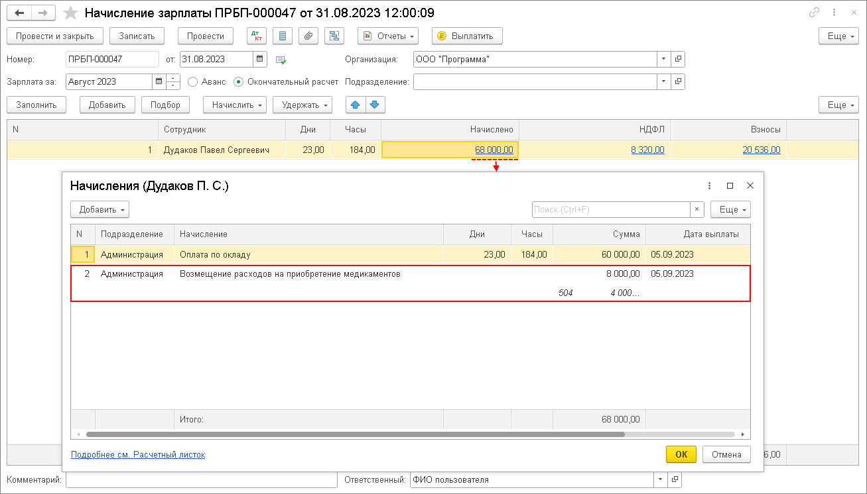
Task: Open the Ответственный user record
Action: click(674, 479)
